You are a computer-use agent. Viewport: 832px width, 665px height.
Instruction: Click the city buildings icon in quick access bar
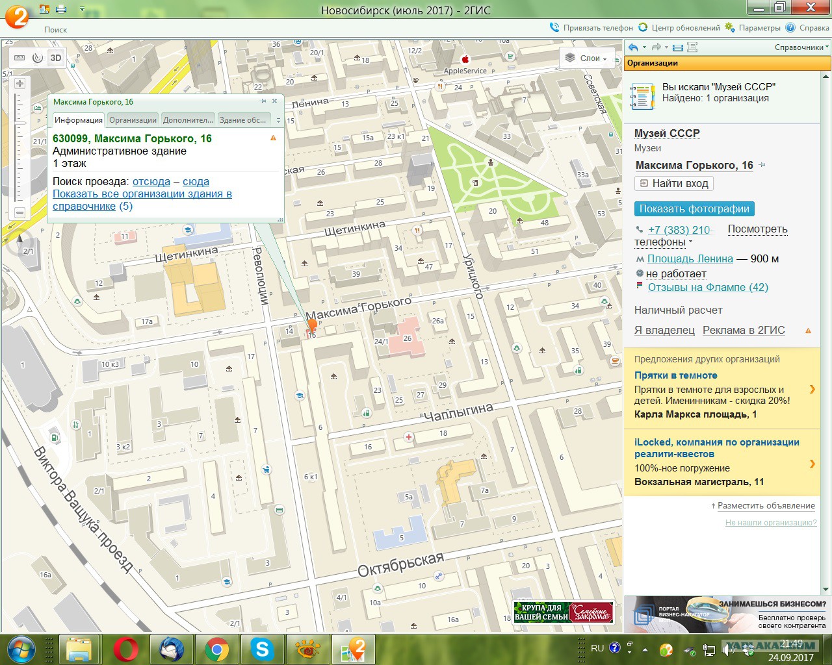(x=44, y=9)
